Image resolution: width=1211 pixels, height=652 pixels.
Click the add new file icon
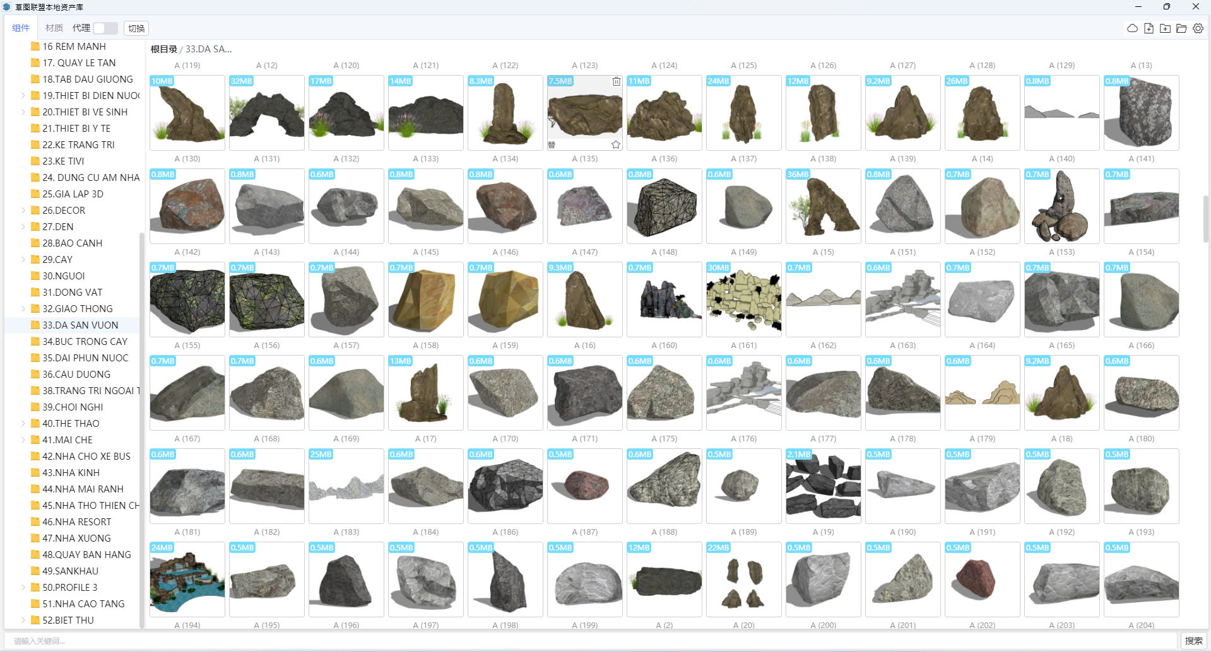[1149, 28]
